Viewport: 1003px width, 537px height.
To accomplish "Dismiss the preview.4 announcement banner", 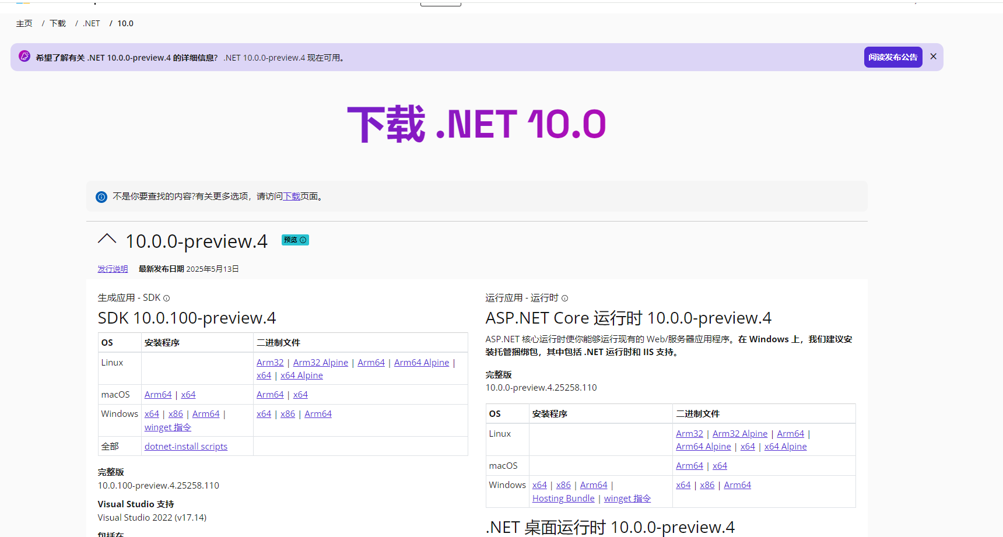I will 933,57.
